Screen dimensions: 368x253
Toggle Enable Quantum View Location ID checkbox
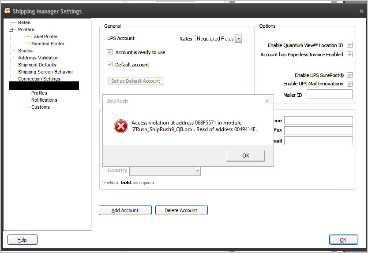point(350,45)
